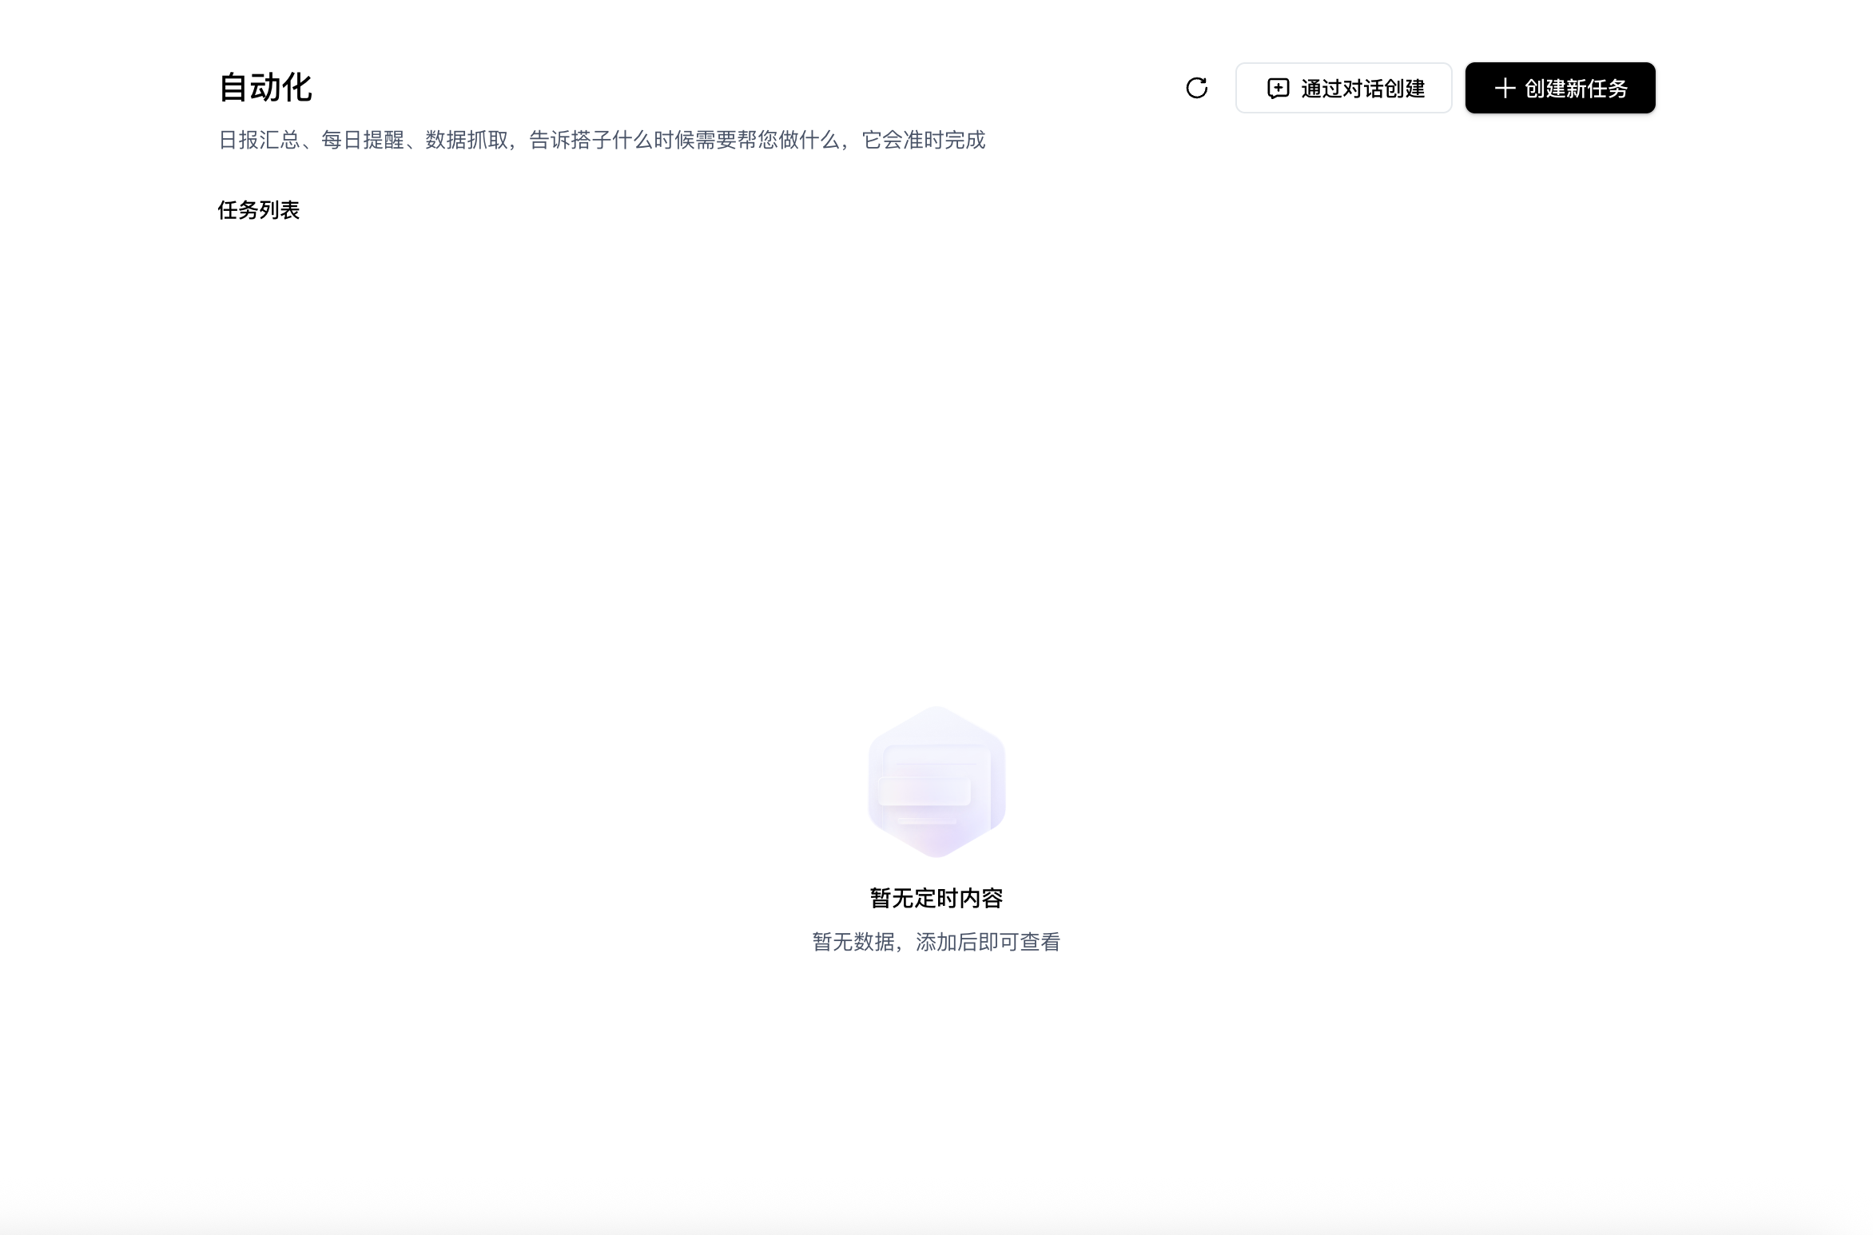
Task: Click the subtitle starting with 日报汇总
Action: [602, 140]
